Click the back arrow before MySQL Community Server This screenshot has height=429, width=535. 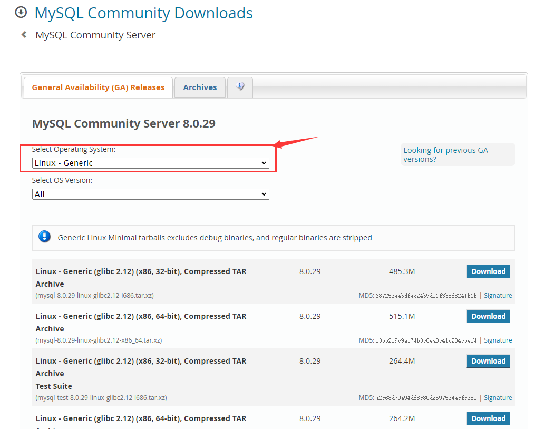click(24, 34)
